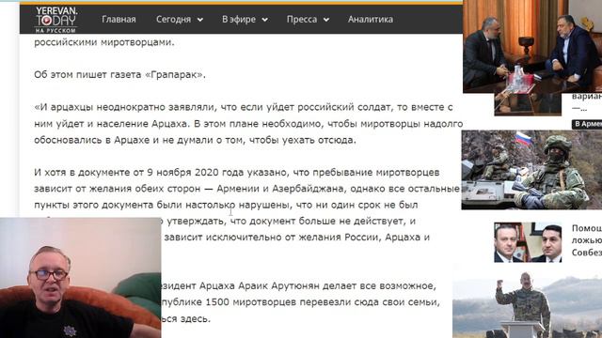Click paragraph beginning '«И арцахцы неоднократно заявляли'
Viewport: 602px width, 338px height.
point(248,123)
